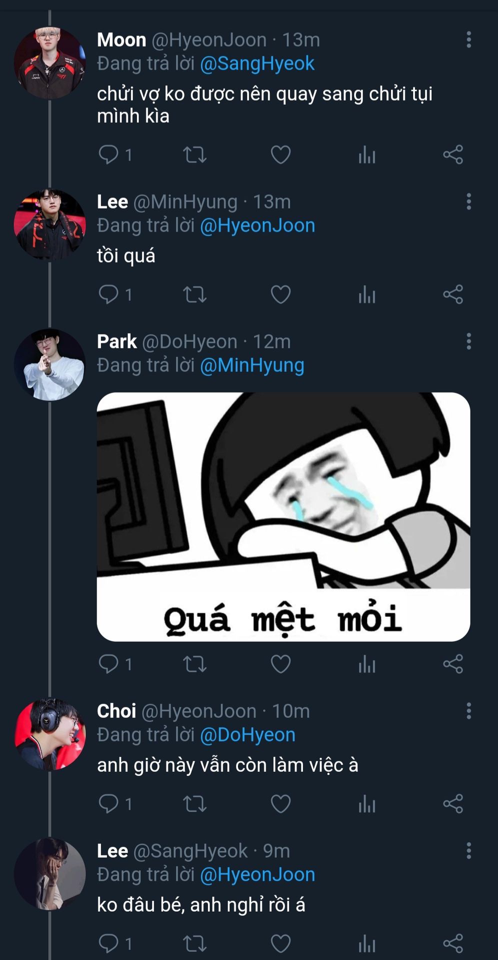The image size is (498, 960).
Task: Like Lee @MinHyung's "tồi quá" tweet
Action: pyautogui.click(x=280, y=294)
